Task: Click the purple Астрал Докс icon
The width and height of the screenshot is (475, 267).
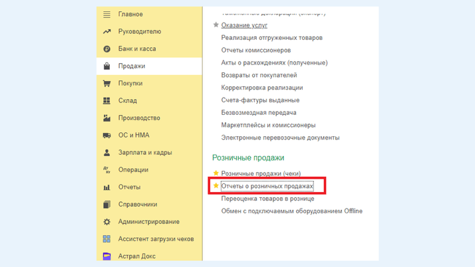Action: pyautogui.click(x=106, y=256)
